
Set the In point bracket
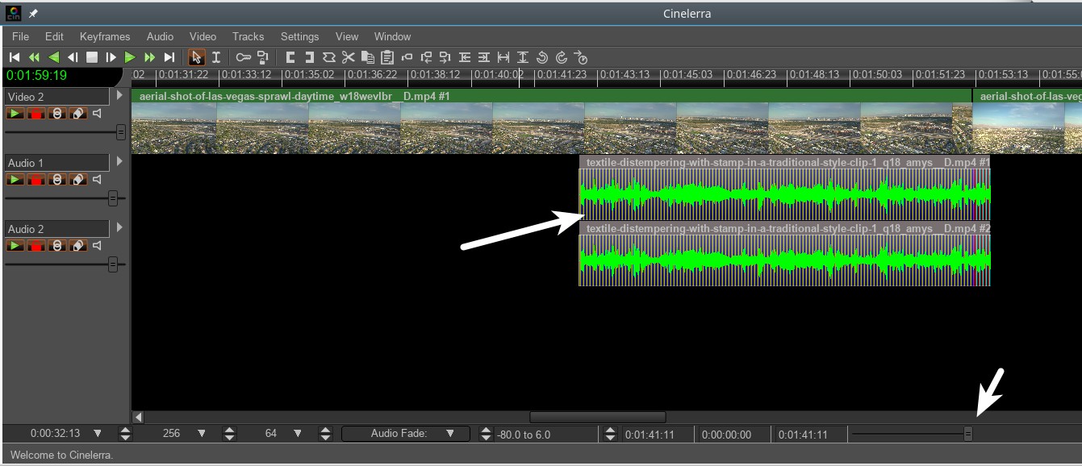click(x=290, y=57)
